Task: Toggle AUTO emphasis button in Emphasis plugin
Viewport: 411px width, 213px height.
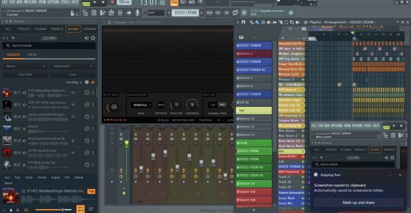Action: (x=161, y=105)
